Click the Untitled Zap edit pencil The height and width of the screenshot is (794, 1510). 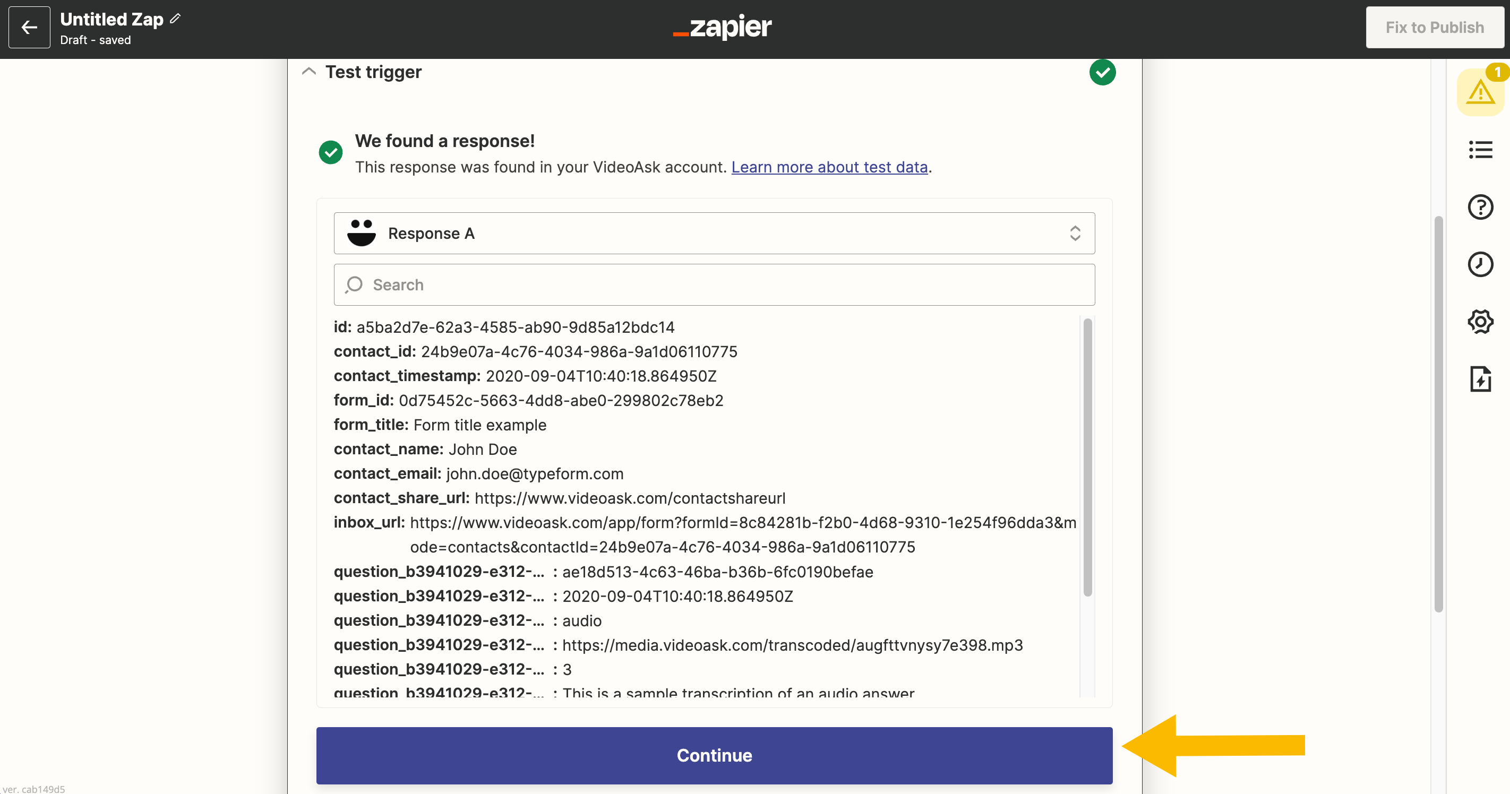click(178, 20)
